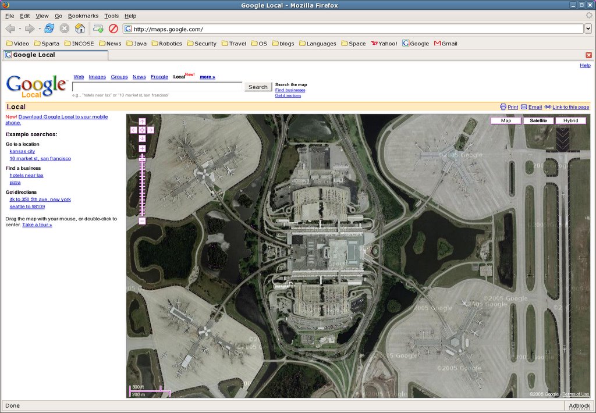Pan the map right with the arrow
Screen dimensions: 596x413
click(x=151, y=130)
